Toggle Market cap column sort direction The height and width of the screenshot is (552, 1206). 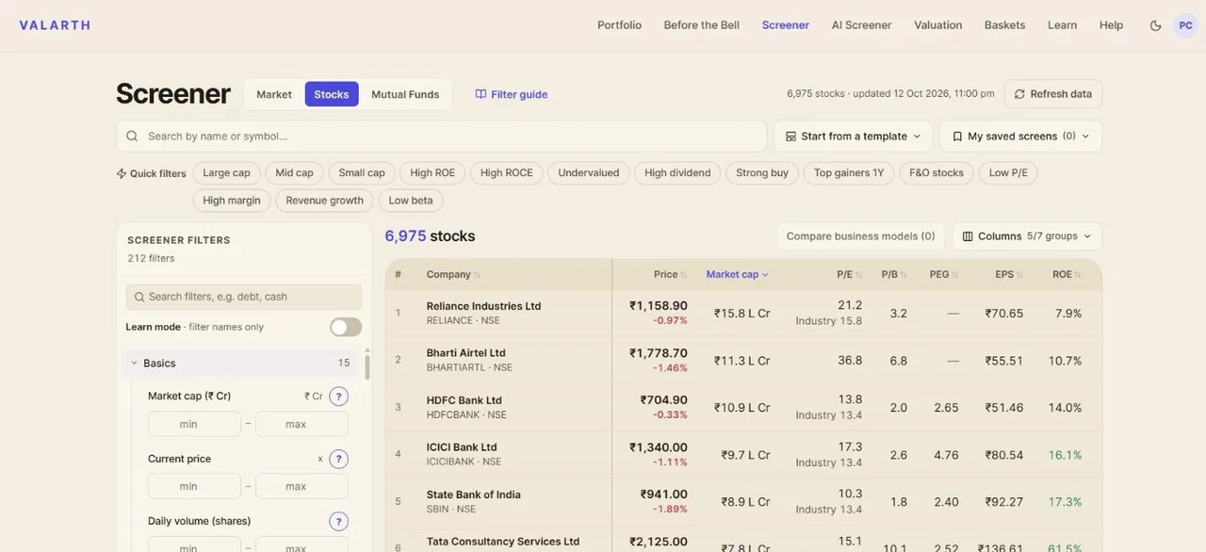(738, 274)
